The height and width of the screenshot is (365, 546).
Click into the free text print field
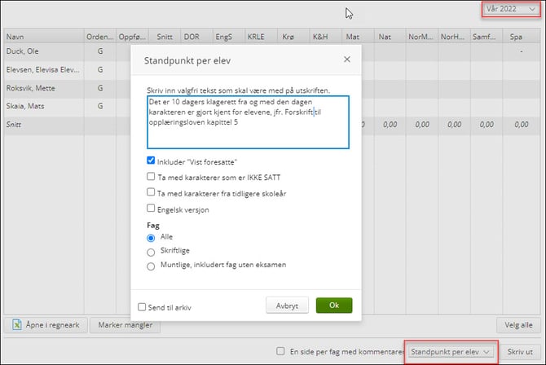247,122
